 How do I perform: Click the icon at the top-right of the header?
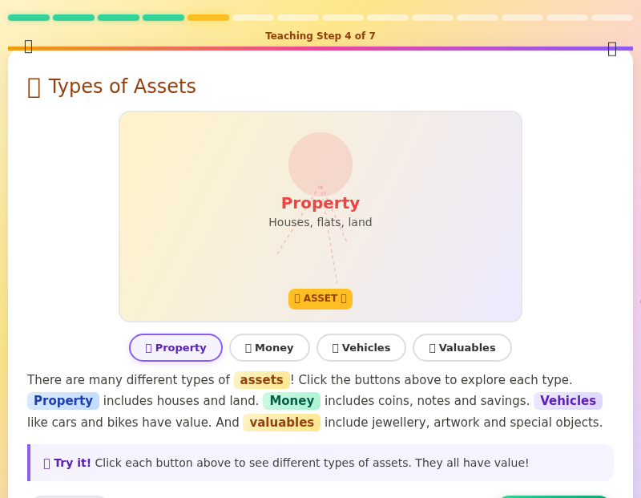click(612, 48)
